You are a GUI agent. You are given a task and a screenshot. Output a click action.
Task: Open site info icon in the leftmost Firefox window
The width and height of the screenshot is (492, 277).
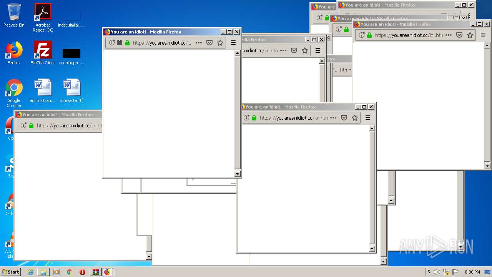[23, 125]
